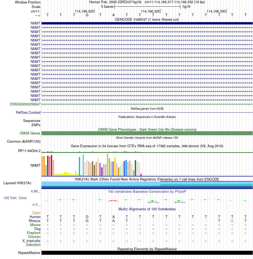Click the '5 bases' scale bar label

pyautogui.click(x=107, y=7)
